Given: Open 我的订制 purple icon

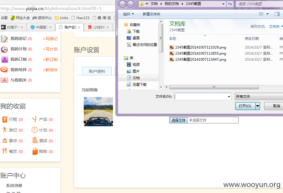Looking at the screenshot, I should tap(5, 60).
